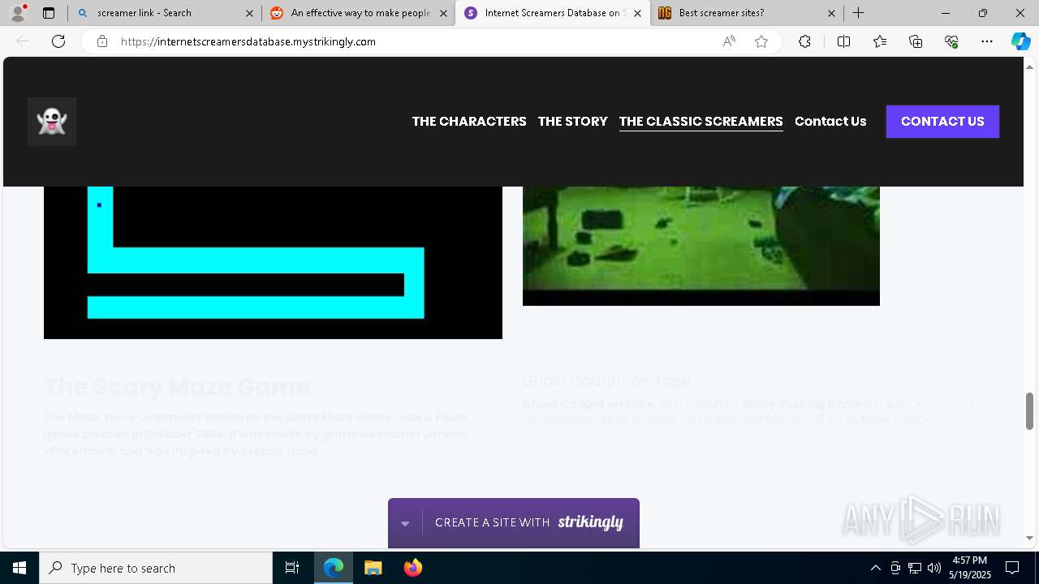The image size is (1039, 584).
Task: Open the Ghost Caught on Tape image
Action: pyautogui.click(x=701, y=246)
